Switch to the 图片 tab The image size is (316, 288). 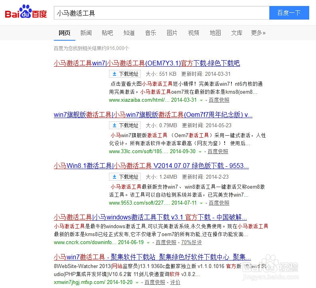[172, 33]
